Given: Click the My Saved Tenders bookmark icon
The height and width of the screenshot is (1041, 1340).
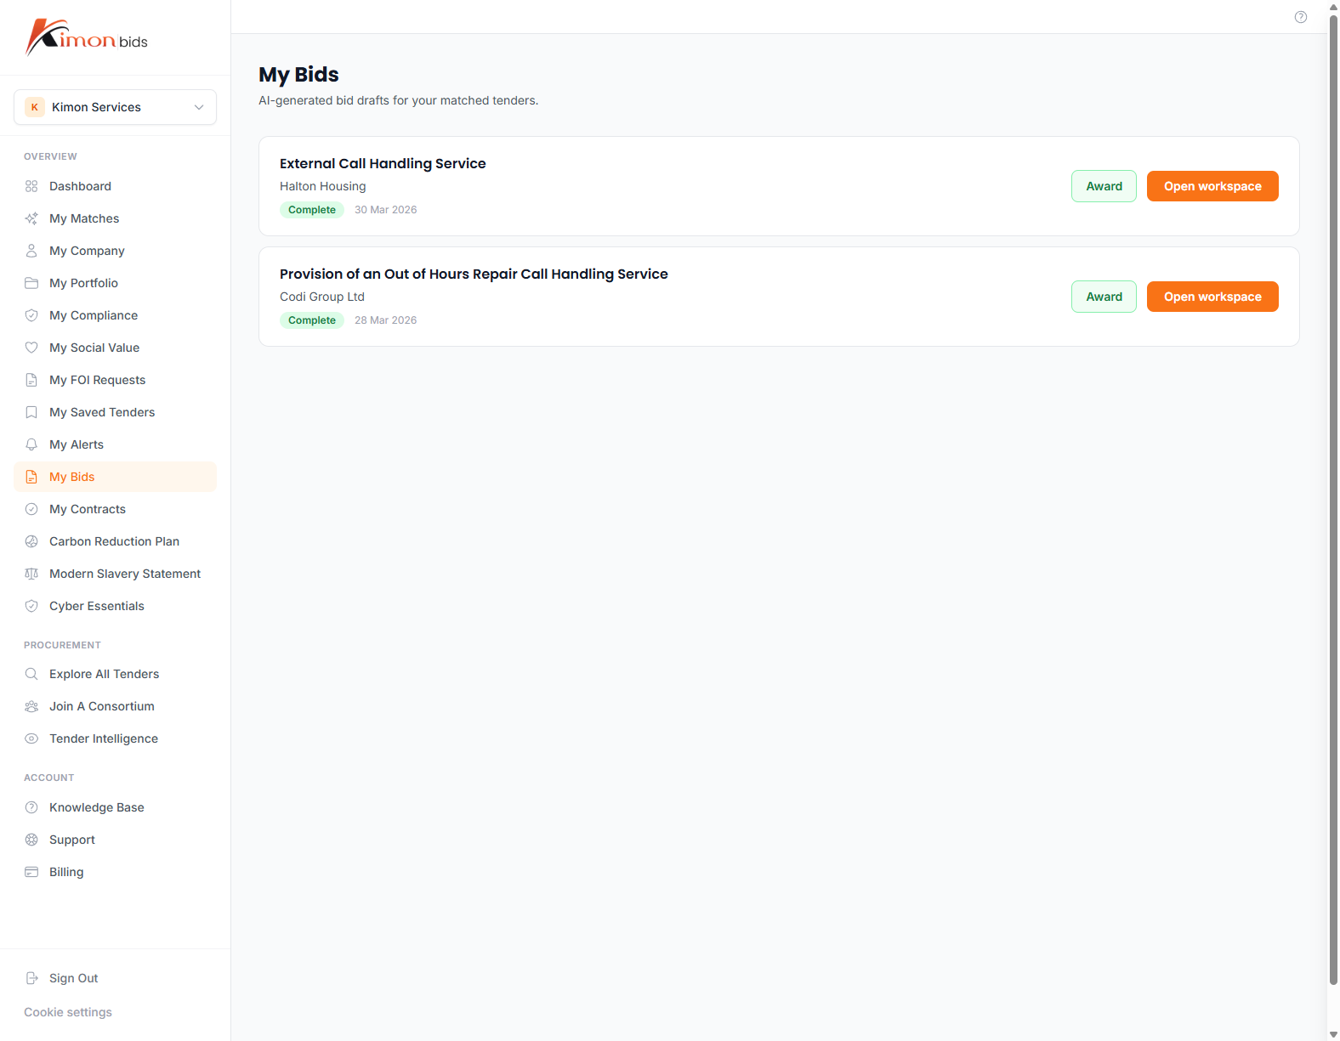Looking at the screenshot, I should (x=31, y=412).
